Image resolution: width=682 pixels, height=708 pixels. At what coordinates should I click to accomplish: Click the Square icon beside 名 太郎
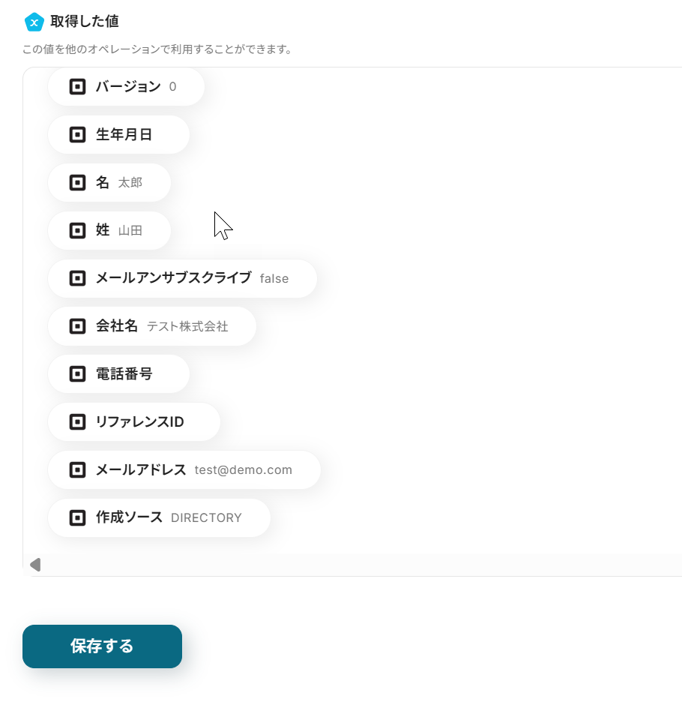77,183
